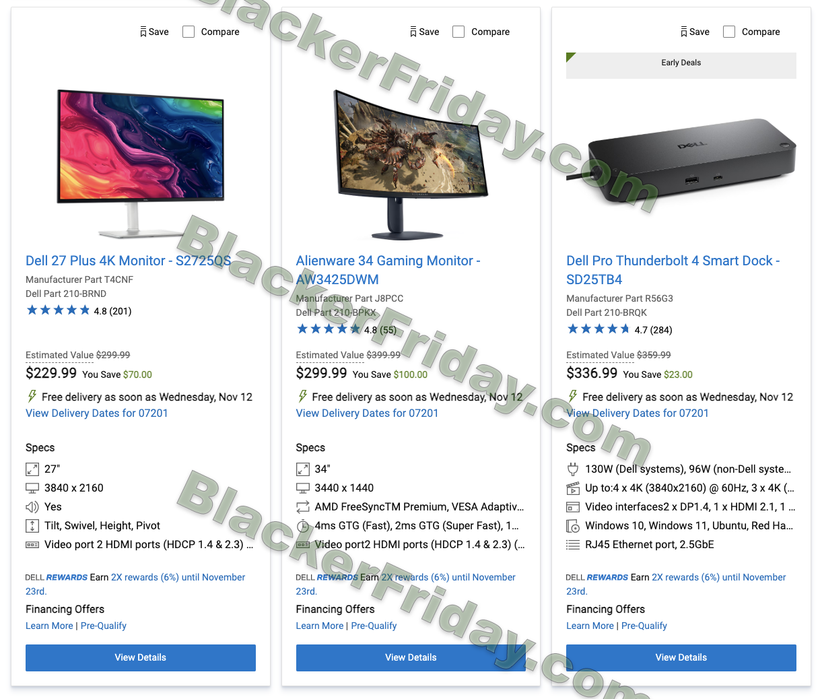Click the power plug icon beside 130W spec
The width and height of the screenshot is (820, 699).
[573, 469]
